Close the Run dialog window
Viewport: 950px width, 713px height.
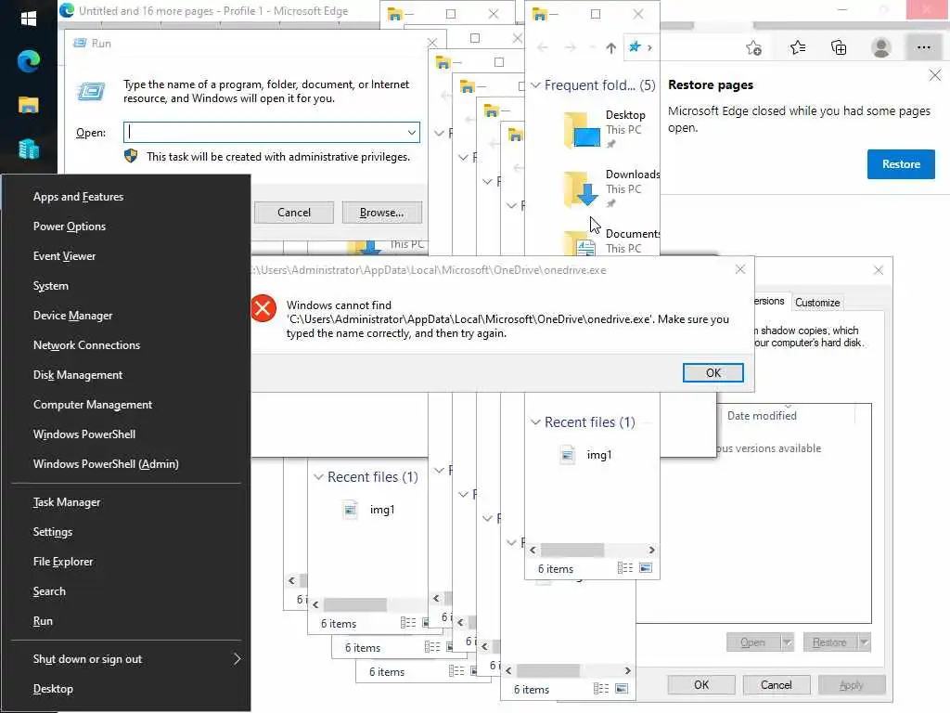[x=432, y=43]
